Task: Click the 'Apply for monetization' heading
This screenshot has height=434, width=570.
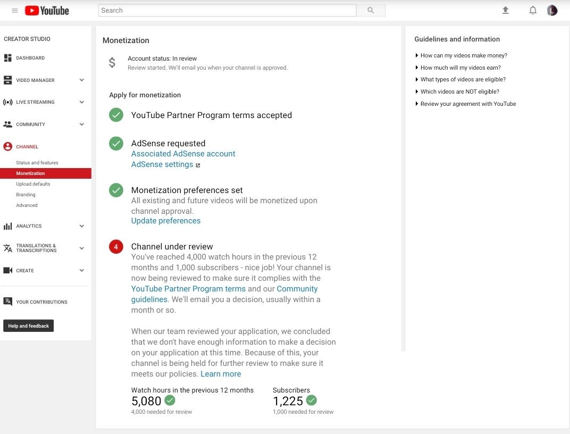Action: [145, 95]
